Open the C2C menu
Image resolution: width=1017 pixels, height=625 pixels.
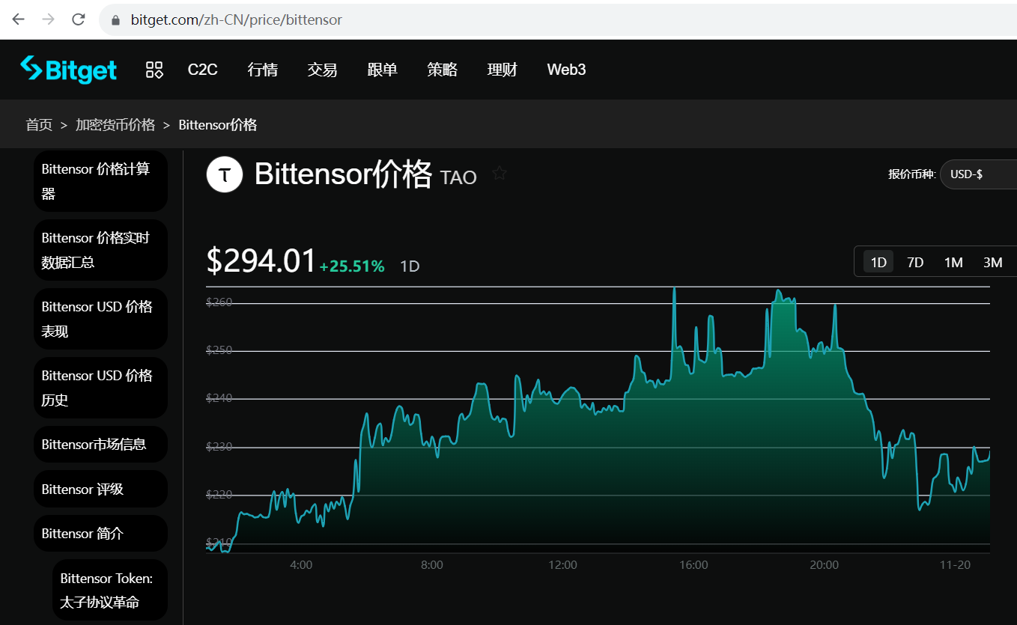[202, 70]
